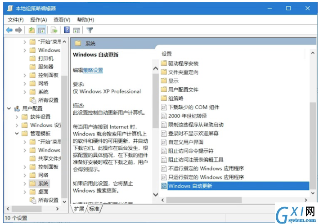Viewport: 319px width, 224px height.
Task: Collapse the 管理模板 node under 用户配置
Action: (17, 134)
